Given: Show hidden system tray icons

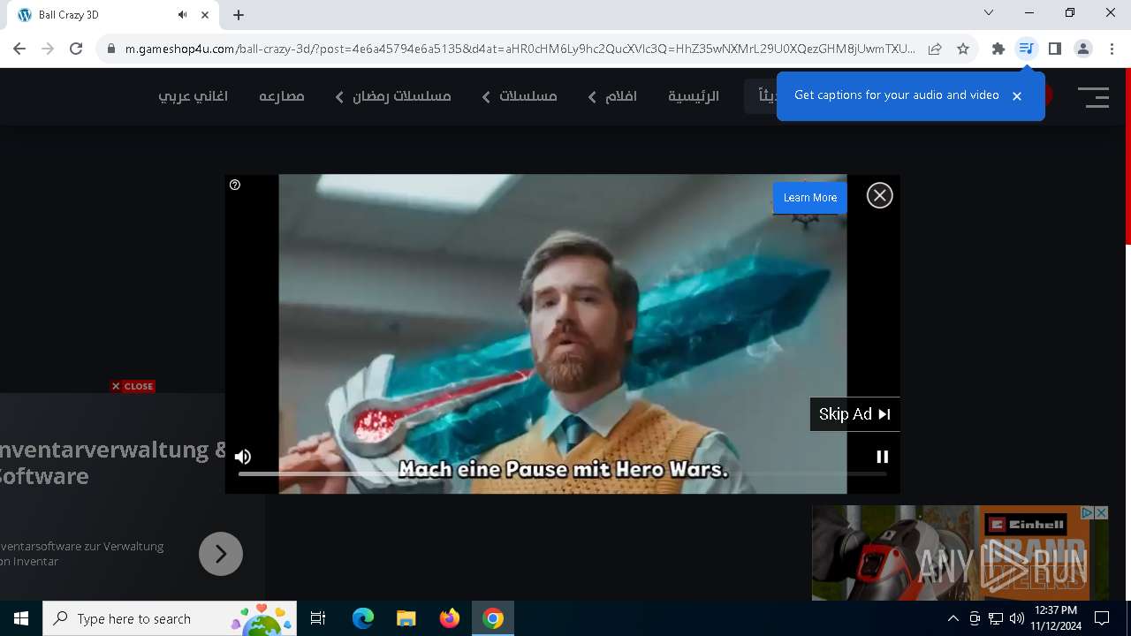Looking at the screenshot, I should (953, 618).
